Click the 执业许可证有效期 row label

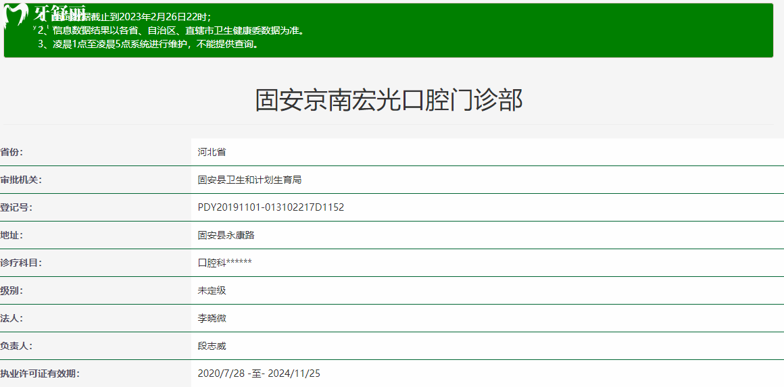tap(40, 373)
